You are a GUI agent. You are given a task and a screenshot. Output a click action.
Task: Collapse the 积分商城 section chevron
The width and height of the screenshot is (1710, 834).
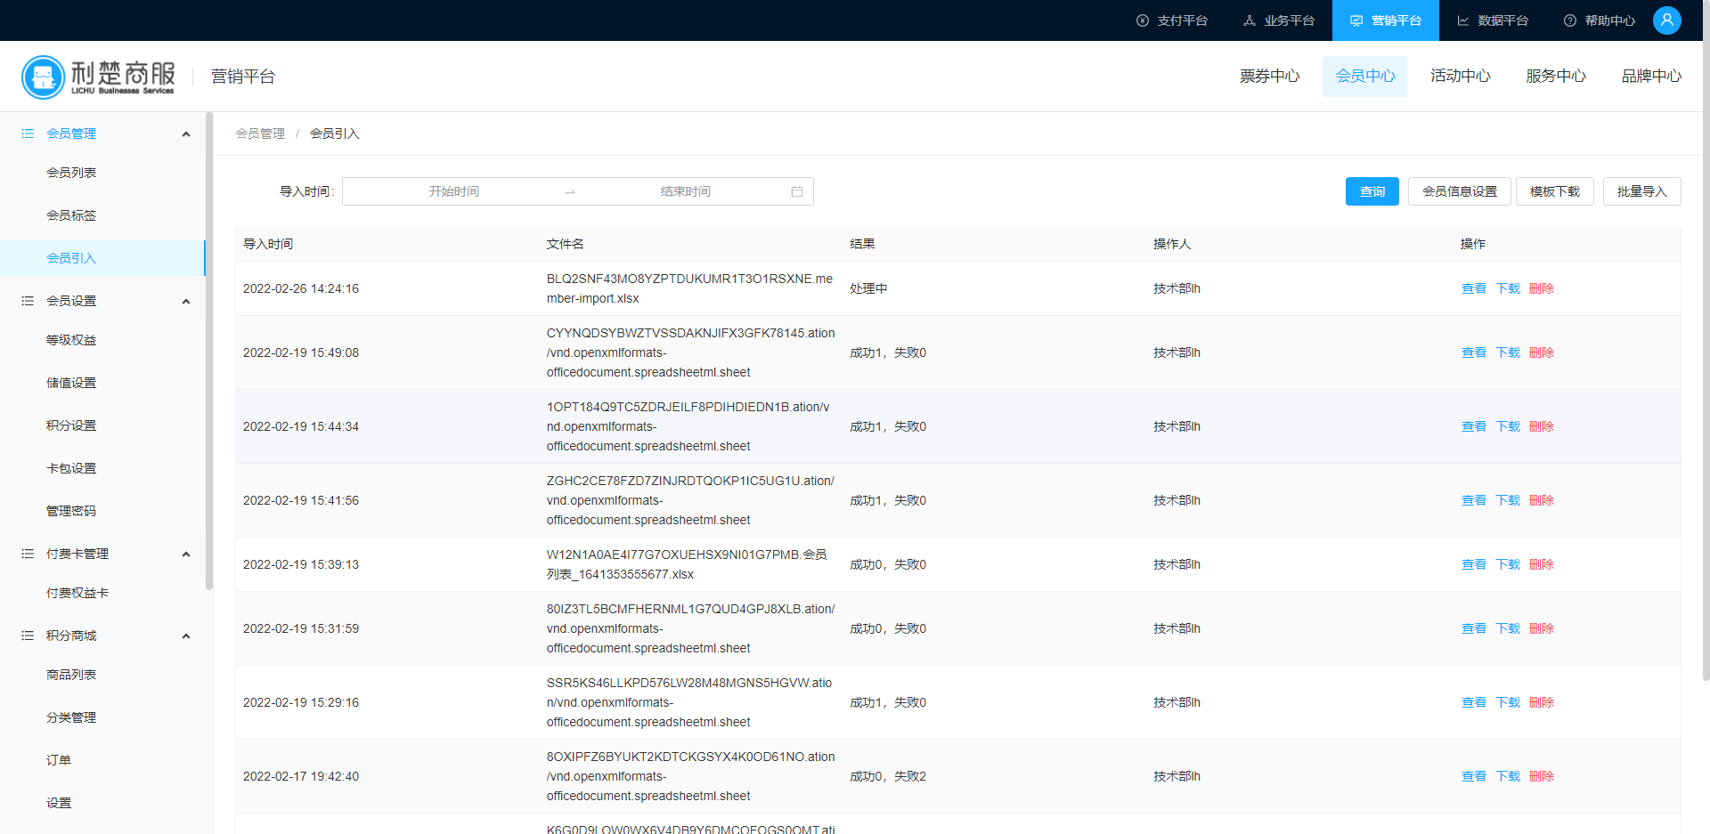pyautogui.click(x=186, y=636)
